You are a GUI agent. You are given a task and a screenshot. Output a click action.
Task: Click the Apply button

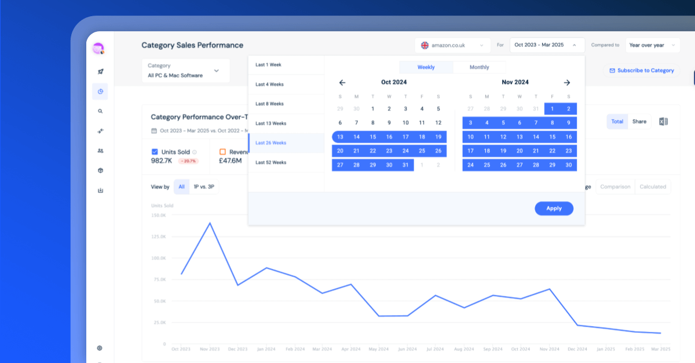click(x=554, y=209)
